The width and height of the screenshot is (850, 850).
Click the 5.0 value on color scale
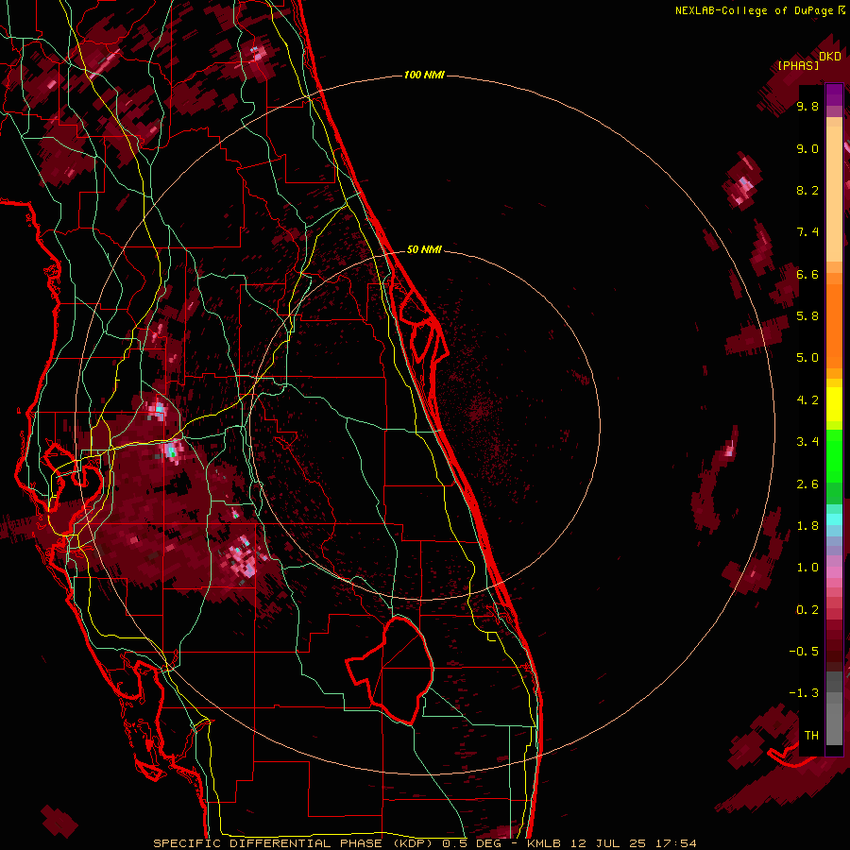point(807,358)
